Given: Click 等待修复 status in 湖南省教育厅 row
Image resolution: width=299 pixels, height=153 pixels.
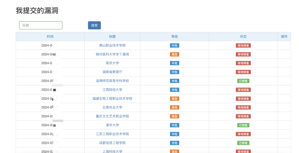Looking at the screenshot, I should coord(243,72).
